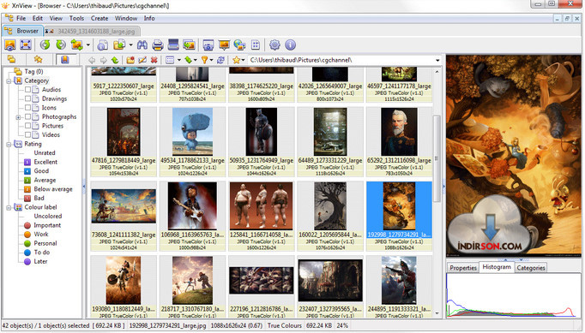Switch to the 342459_1314603188_large.jpg tab

coord(92,32)
